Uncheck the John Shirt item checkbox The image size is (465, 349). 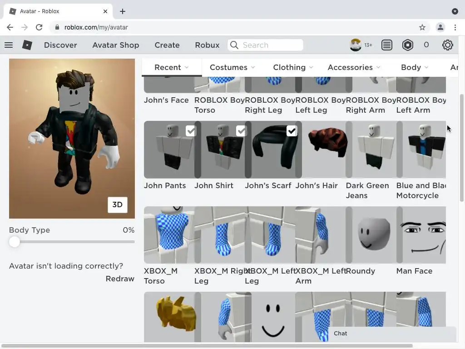[242, 131]
